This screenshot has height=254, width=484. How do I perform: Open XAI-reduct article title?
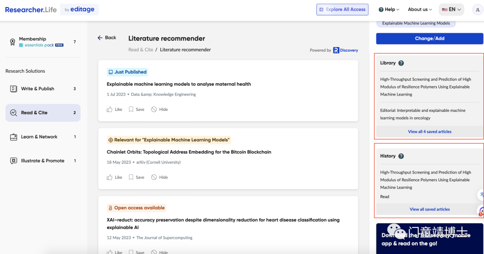[223, 224]
